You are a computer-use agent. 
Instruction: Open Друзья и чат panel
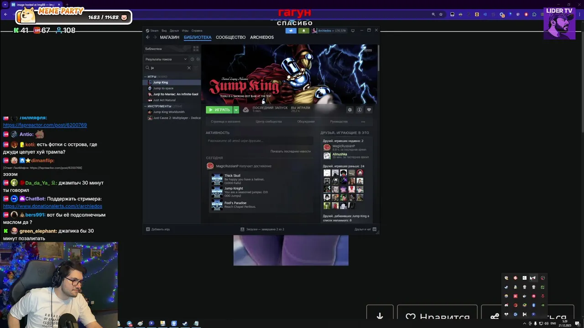click(365, 229)
